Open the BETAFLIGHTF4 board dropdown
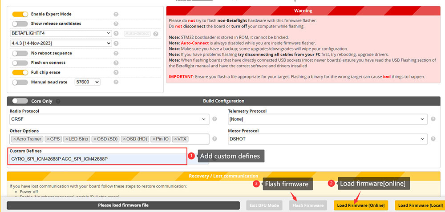 61,33
